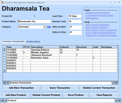Select row marker of the 11/1/2005 transaction
122x103 pixels.
4,50
